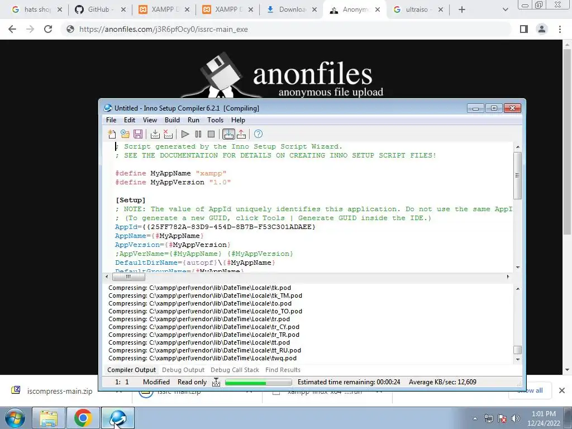Open the Tools menu
Image resolution: width=572 pixels, height=429 pixels.
click(215, 120)
